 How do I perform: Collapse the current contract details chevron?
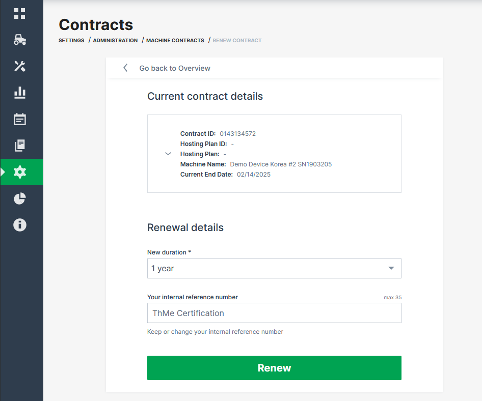click(x=168, y=154)
